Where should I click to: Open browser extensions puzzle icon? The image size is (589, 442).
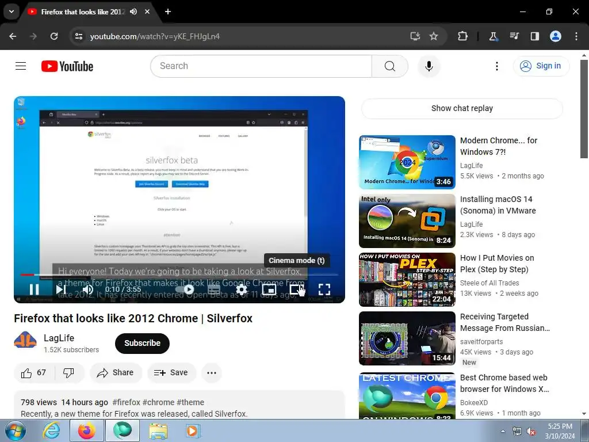(x=463, y=36)
